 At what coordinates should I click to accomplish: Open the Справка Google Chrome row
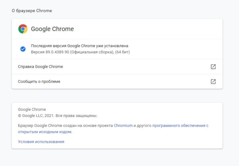tap(117, 67)
